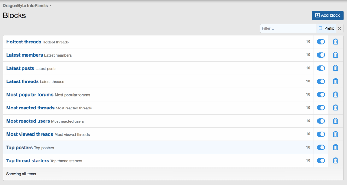Edit the Most popular forums block
The height and width of the screenshot is (185, 347).
(30, 95)
